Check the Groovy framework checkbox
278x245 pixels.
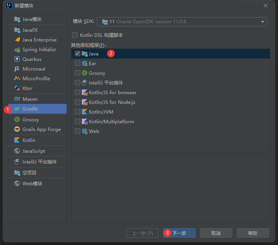click(78, 73)
